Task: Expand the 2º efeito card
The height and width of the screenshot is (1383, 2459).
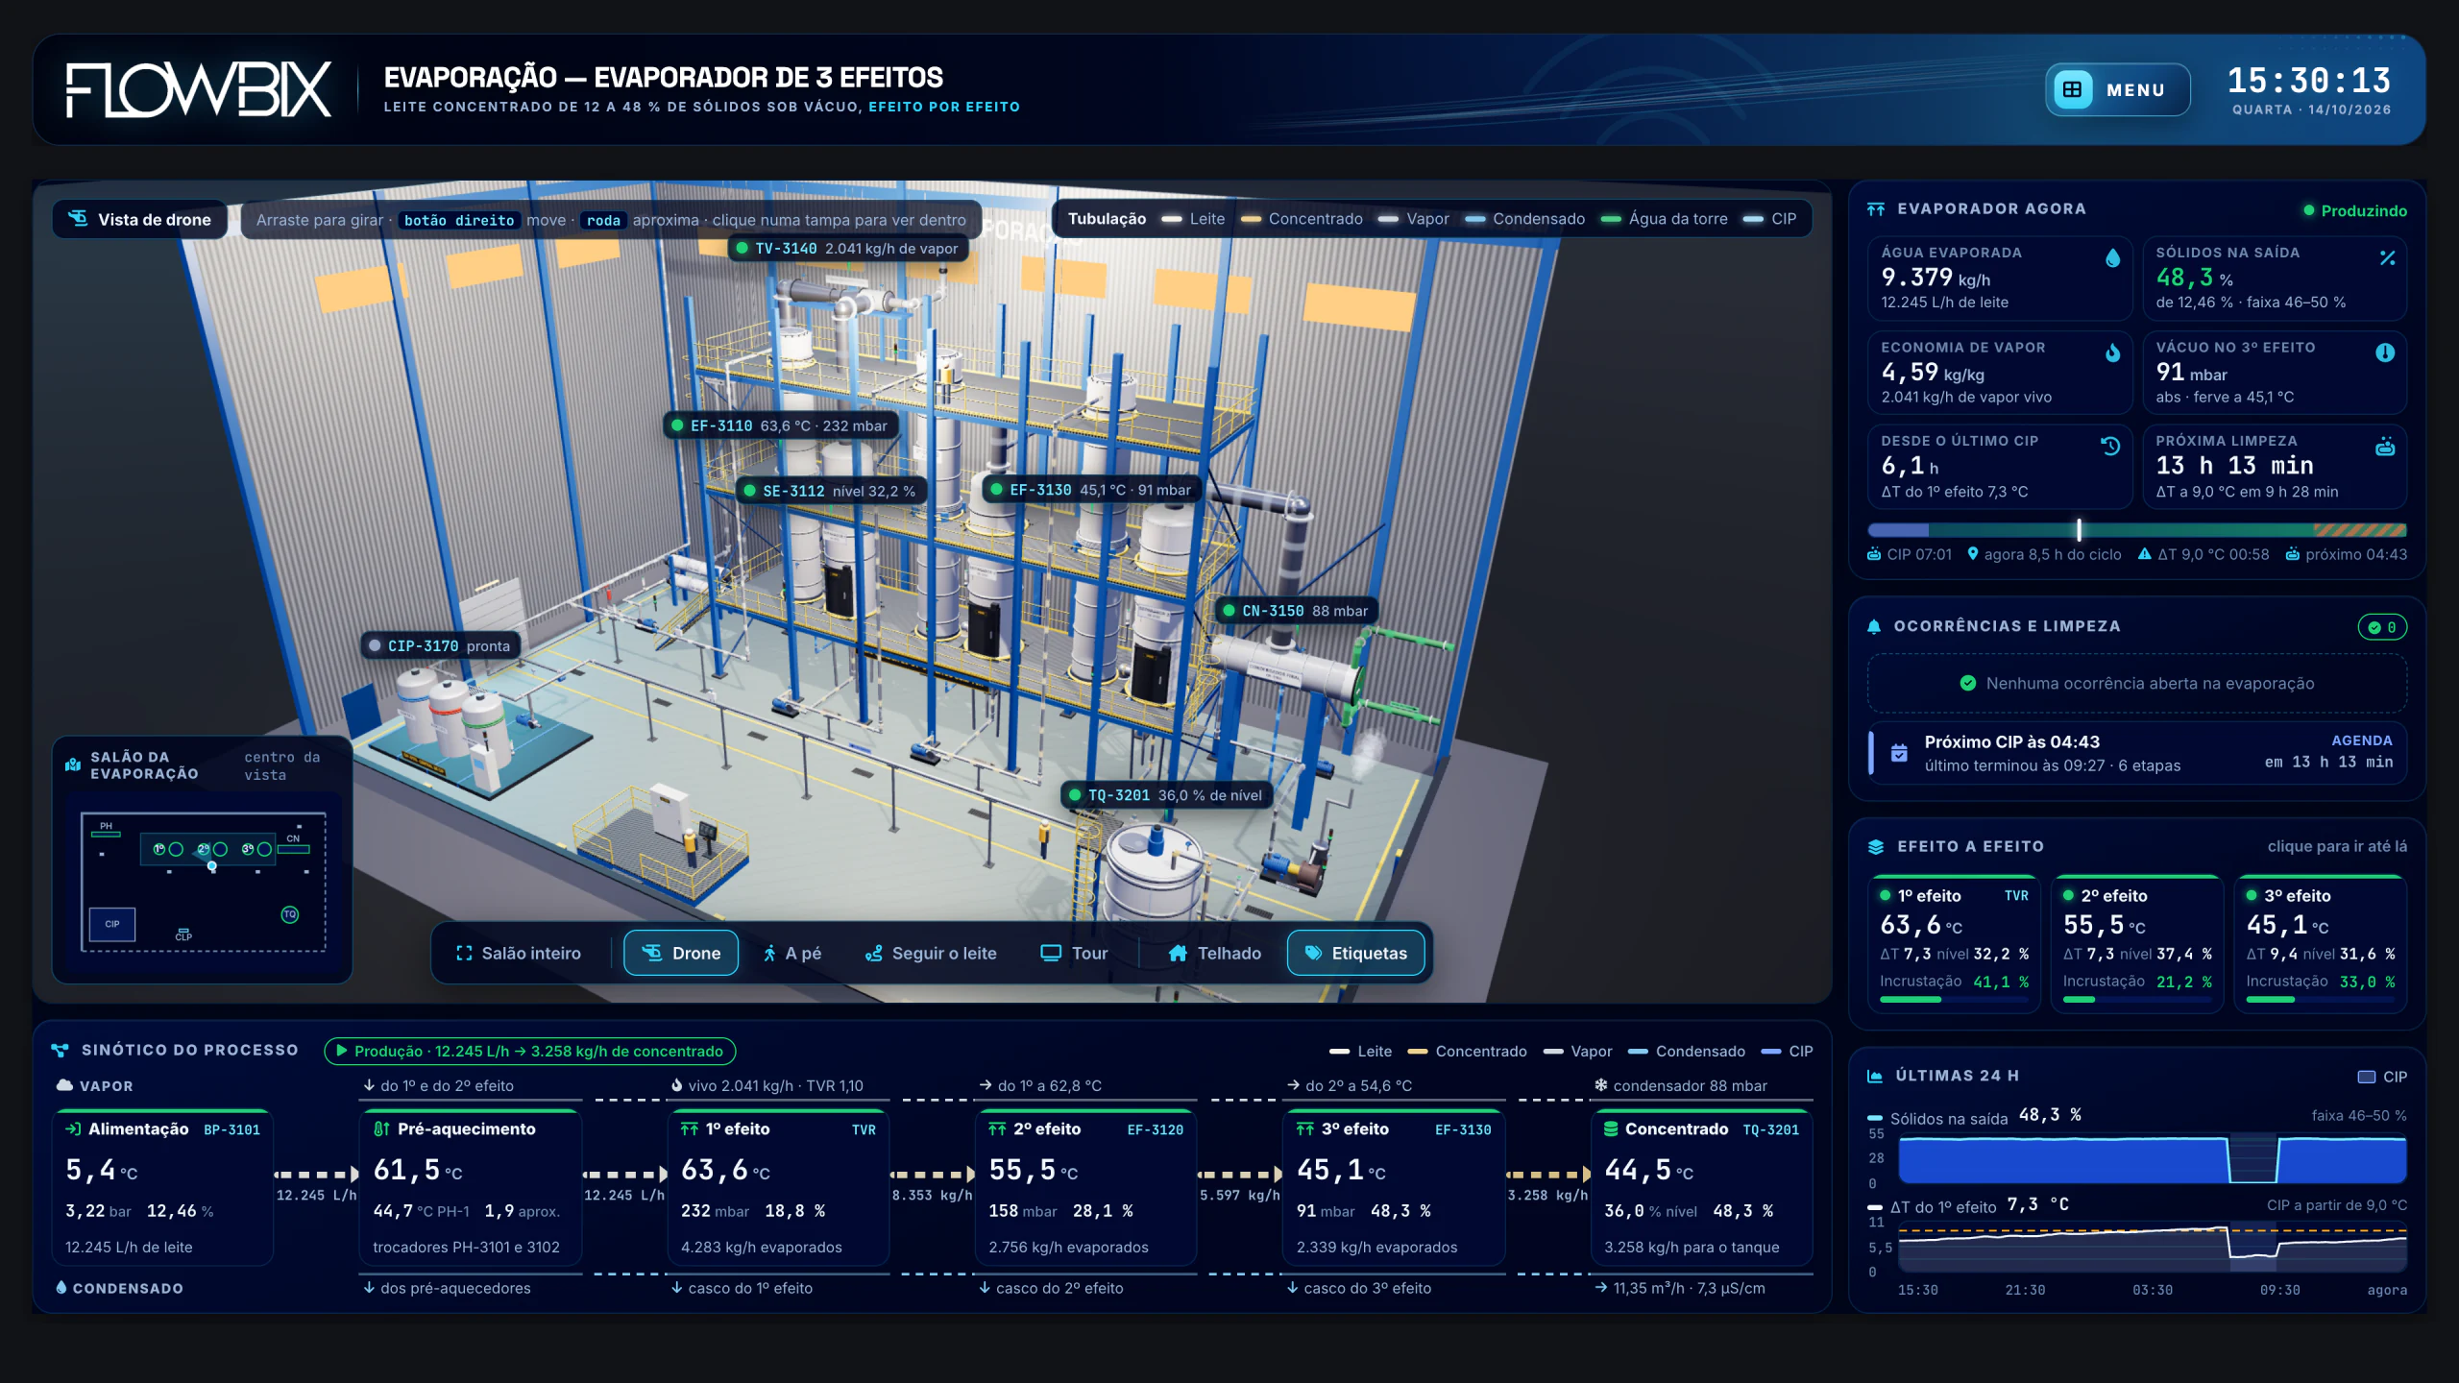Action: pyautogui.click(x=2137, y=943)
